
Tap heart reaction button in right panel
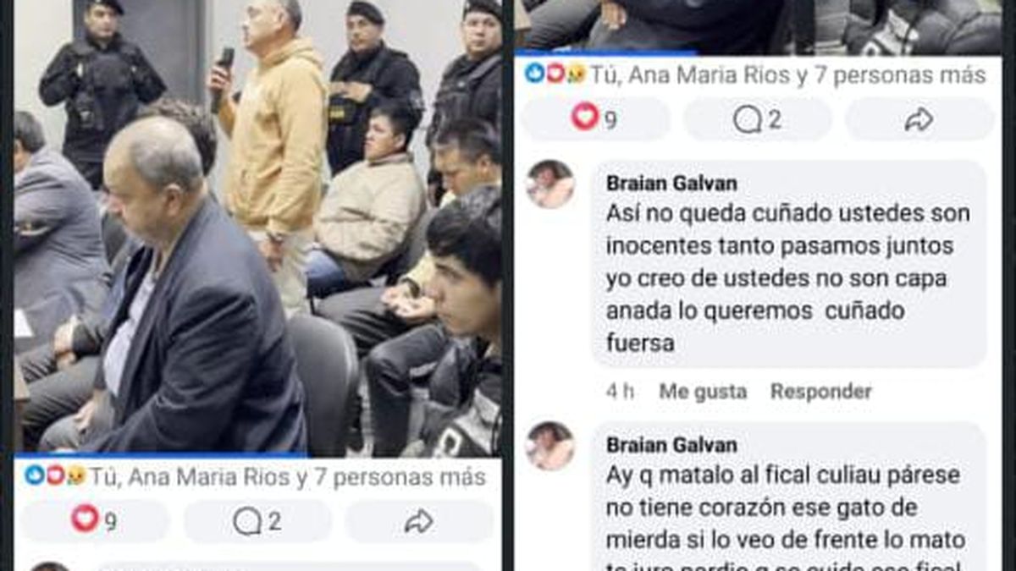[594, 119]
